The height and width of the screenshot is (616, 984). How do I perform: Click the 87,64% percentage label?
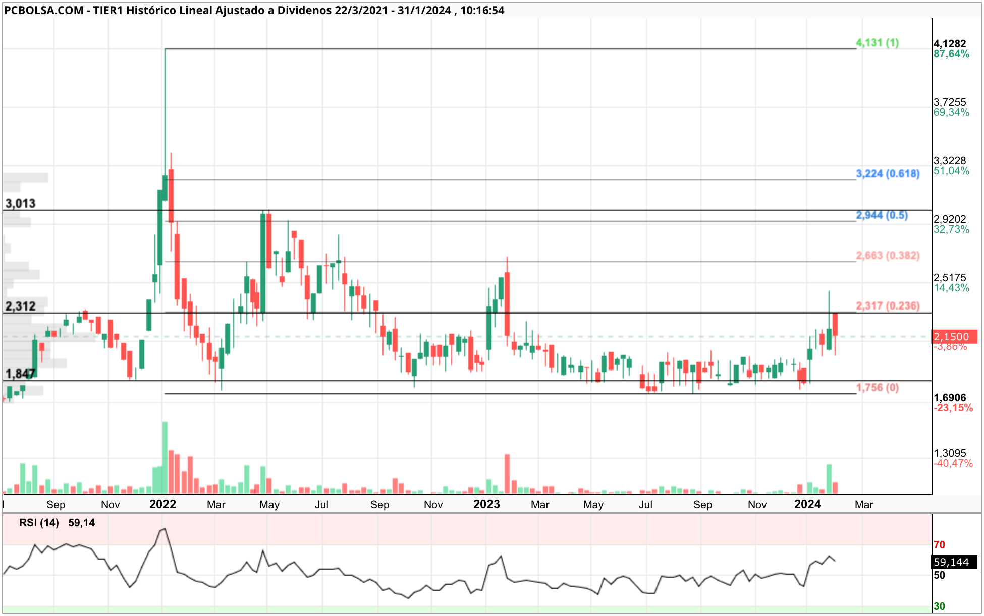951,54
